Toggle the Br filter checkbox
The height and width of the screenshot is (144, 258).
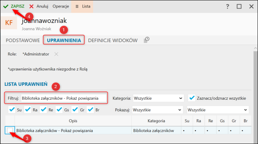[91, 109]
